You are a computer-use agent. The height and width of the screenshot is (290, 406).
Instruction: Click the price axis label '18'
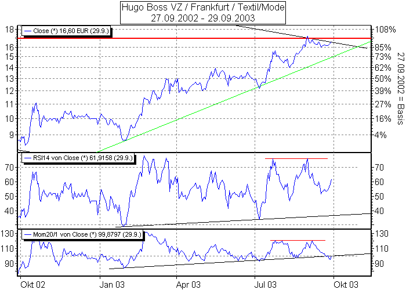[x=10, y=30]
